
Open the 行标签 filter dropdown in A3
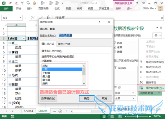pos(24,38)
